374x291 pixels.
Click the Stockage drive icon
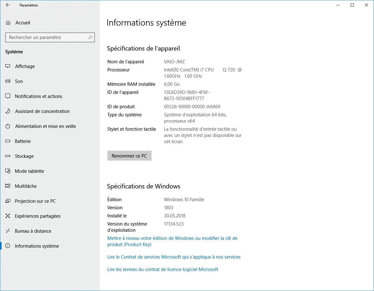pyautogui.click(x=8, y=156)
